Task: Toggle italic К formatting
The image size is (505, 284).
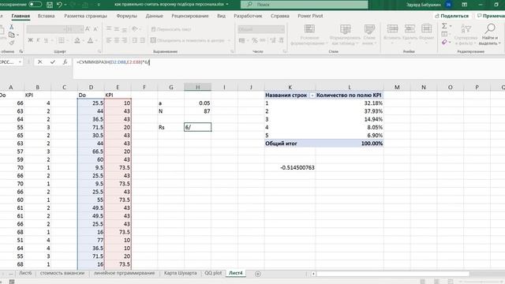Action: point(38,40)
